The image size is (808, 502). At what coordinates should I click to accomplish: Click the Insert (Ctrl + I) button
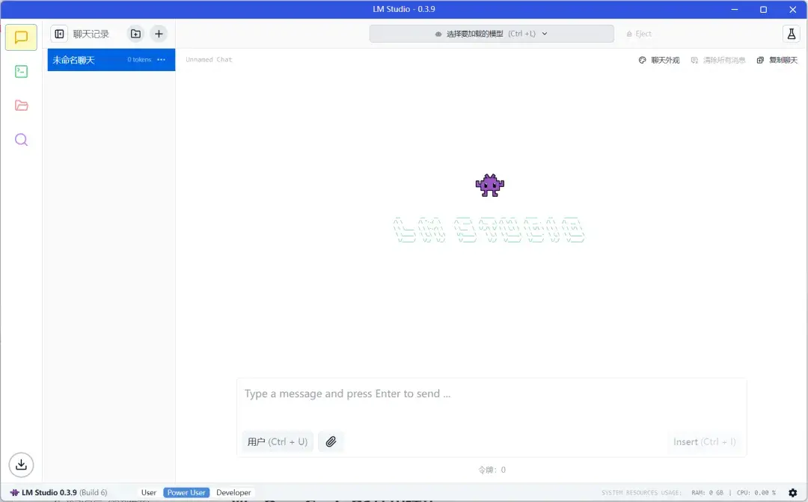click(705, 441)
